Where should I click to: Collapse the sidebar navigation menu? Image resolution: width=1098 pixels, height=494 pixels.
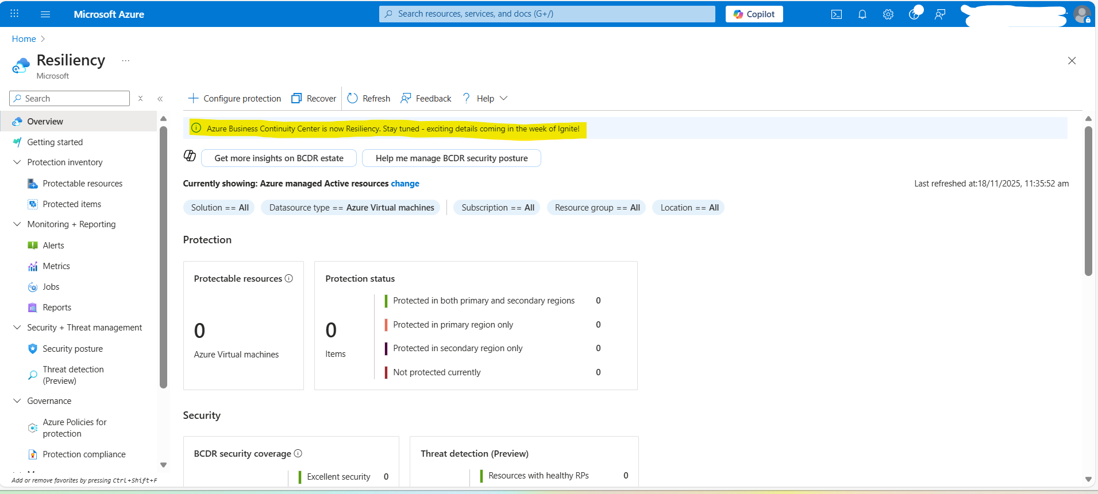point(160,99)
